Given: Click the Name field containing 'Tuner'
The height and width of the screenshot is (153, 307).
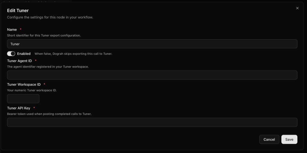Looking at the screenshot, I should tap(152, 44).
